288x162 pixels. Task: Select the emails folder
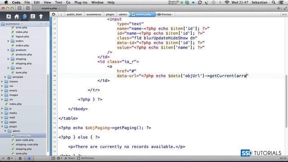click(13, 90)
